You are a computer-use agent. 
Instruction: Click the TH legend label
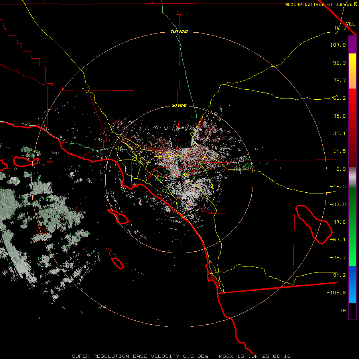(343, 310)
